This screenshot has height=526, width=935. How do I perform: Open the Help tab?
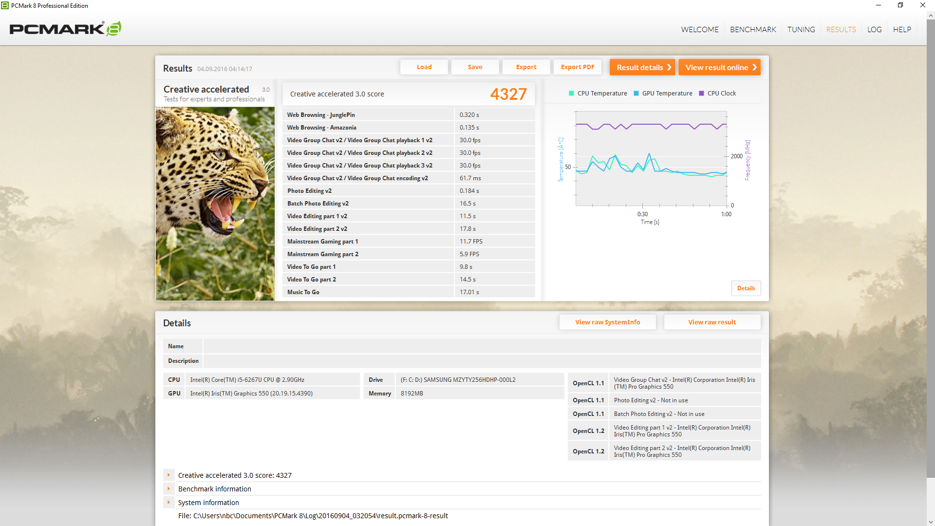point(902,30)
